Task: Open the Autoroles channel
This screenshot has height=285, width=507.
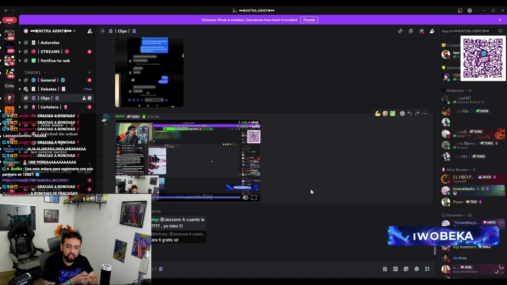Action: [x=50, y=43]
